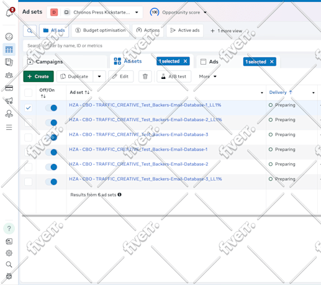Toggle off ad set Backers-Email-Database-1
Image resolution: width=321 pixels, height=285 pixels.
(x=51, y=152)
